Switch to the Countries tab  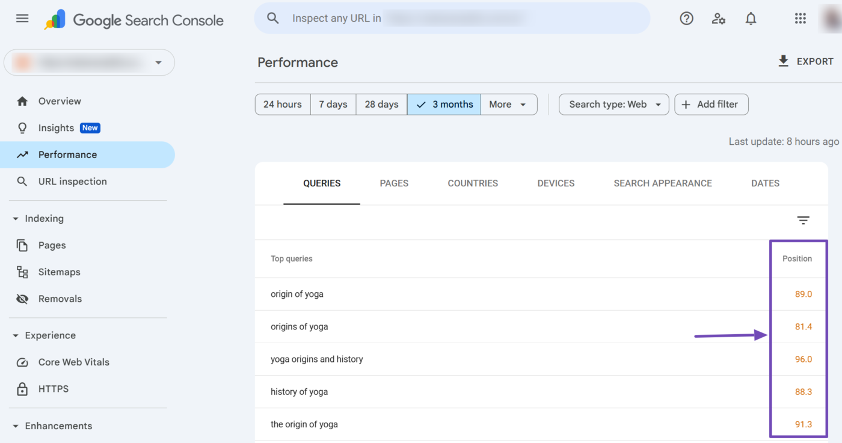click(473, 183)
